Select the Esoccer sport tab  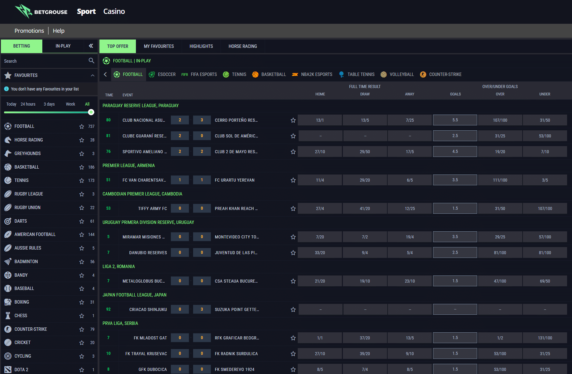point(162,74)
